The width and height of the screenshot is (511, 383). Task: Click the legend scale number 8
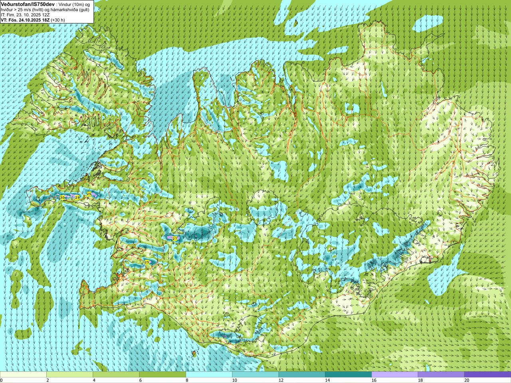(x=187, y=380)
